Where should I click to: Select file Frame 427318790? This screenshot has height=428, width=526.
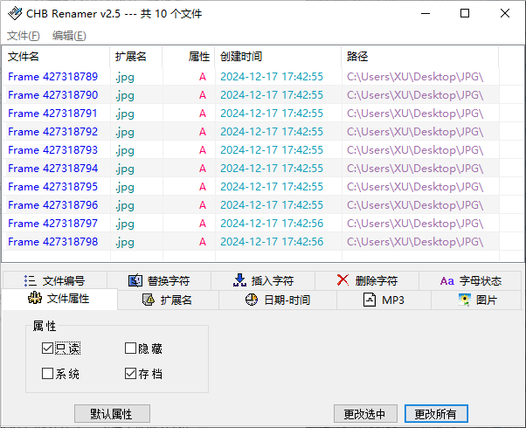point(53,95)
